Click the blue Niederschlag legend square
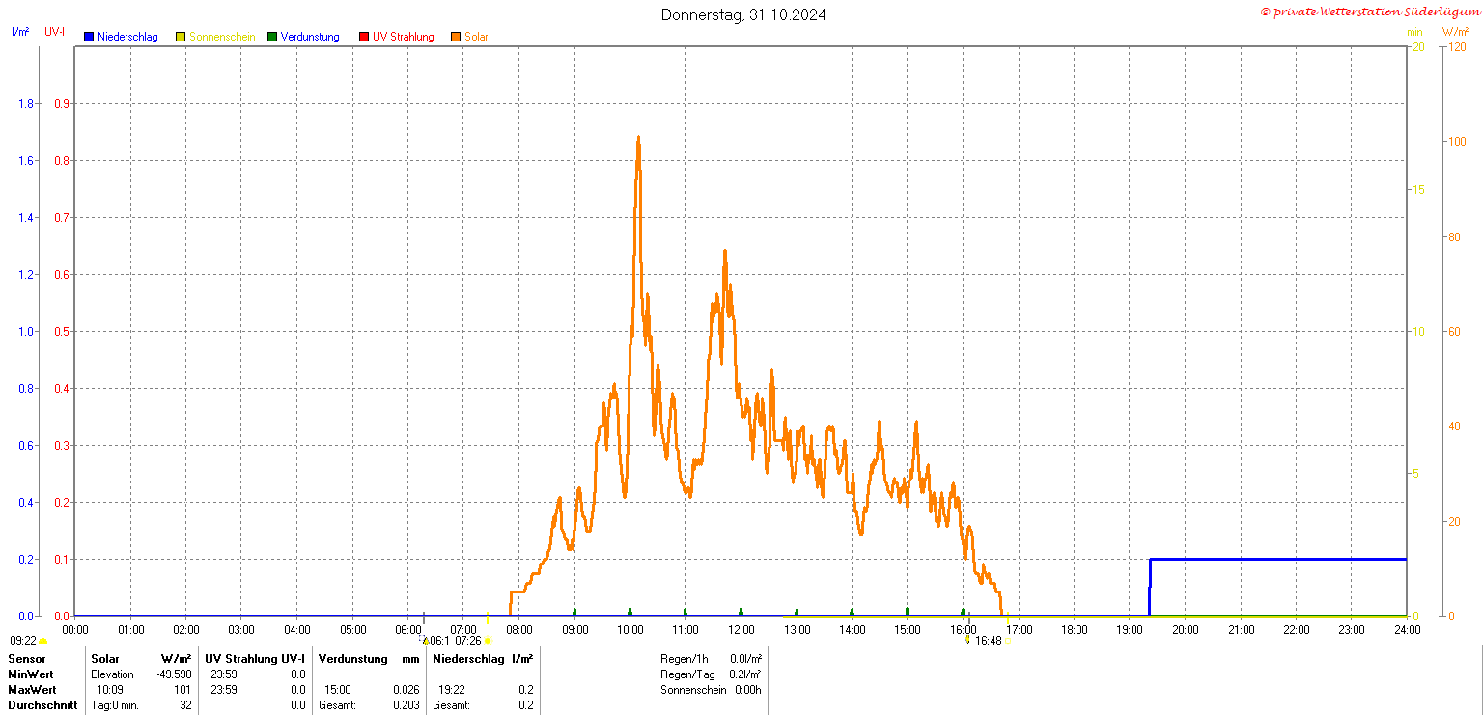This screenshot has height=715, width=1483. coord(89,37)
